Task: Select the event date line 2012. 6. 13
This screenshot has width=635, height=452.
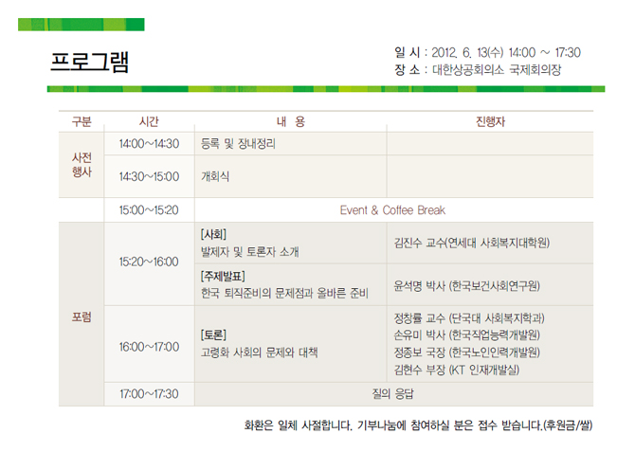Action: (486, 52)
